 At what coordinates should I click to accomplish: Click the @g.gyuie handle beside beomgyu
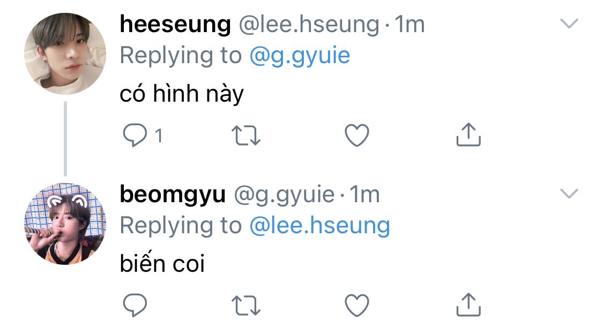(x=284, y=195)
